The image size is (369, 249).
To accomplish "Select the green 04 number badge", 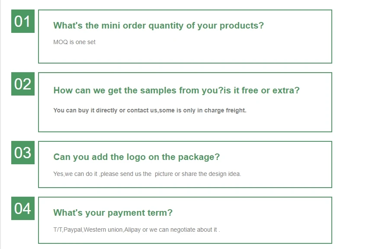I will tap(22, 208).
